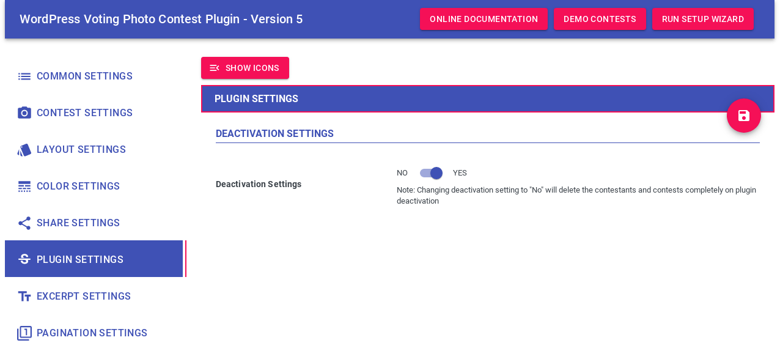Click the share icon in sidebar
Screen dimensions: 780x351
tap(24, 223)
